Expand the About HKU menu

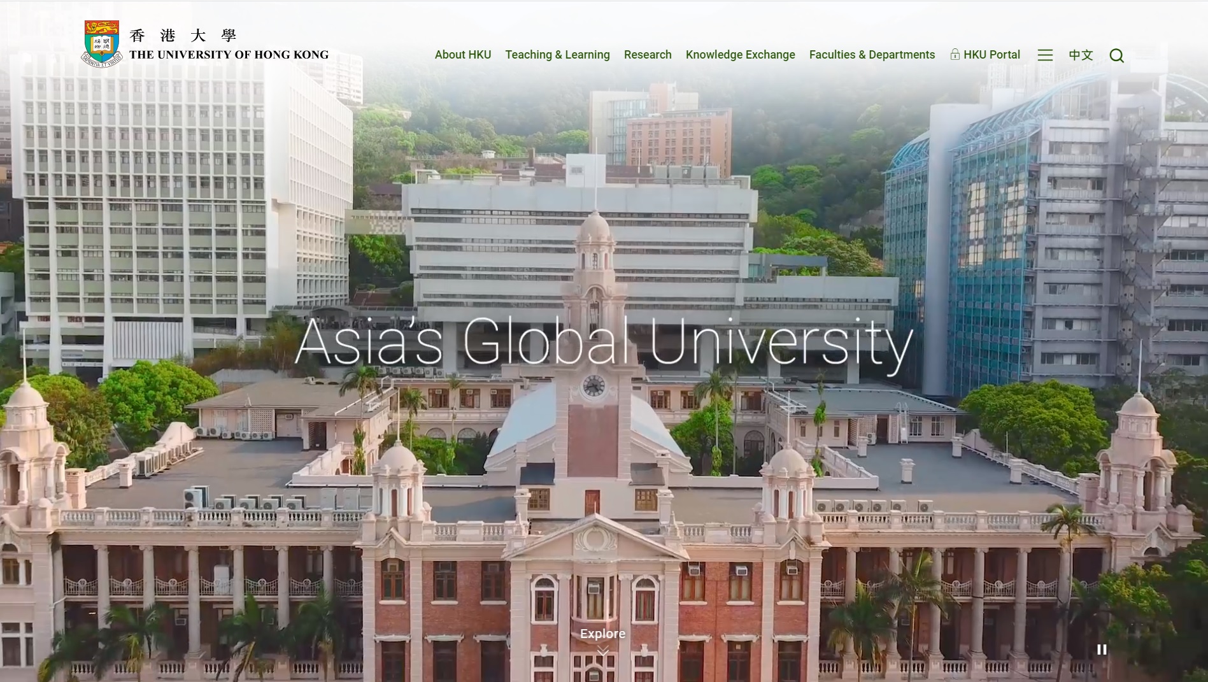pyautogui.click(x=462, y=55)
